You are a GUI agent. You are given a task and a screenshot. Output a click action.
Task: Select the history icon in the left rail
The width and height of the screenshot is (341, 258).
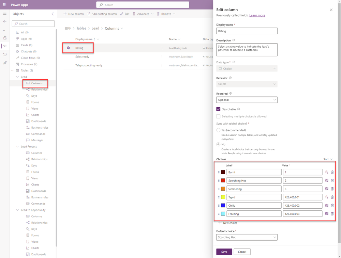point(4,54)
